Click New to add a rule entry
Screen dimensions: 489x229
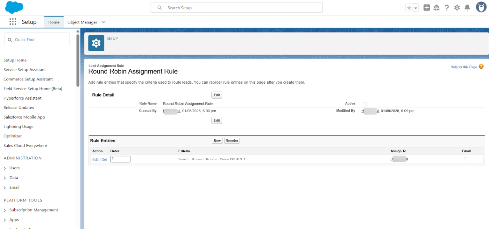[217, 141]
